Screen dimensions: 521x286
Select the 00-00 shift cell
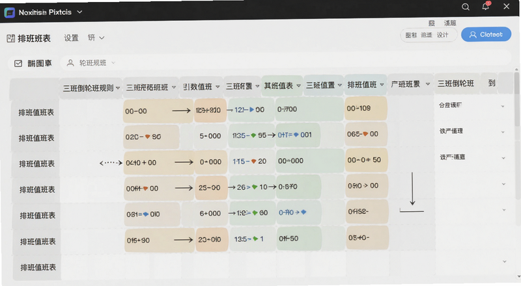[158, 111]
